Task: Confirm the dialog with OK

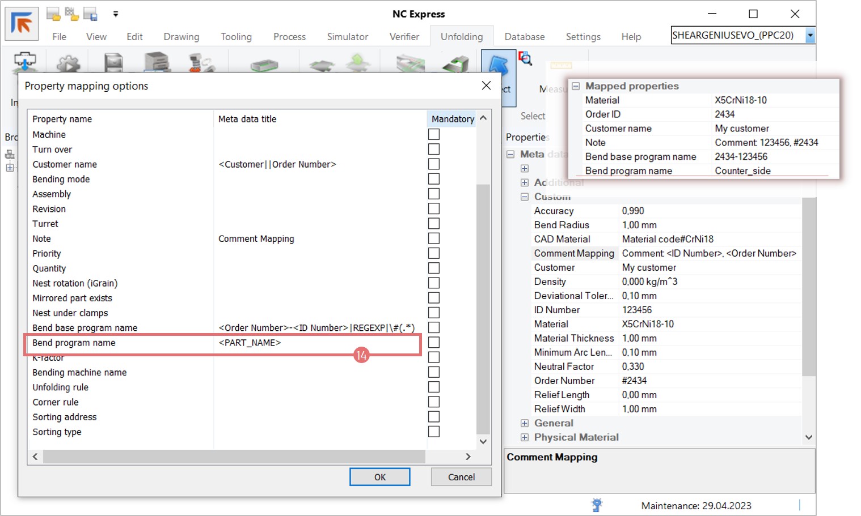Action: 379,477
